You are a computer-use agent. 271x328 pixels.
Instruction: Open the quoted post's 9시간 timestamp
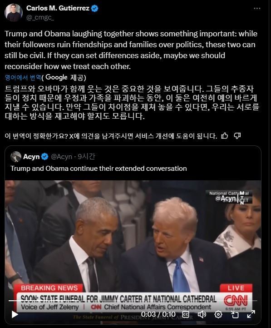pyautogui.click(x=86, y=156)
